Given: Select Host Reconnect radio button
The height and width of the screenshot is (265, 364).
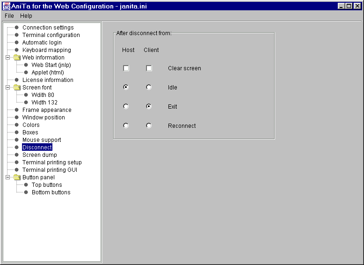Looking at the screenshot, I should point(126,125).
